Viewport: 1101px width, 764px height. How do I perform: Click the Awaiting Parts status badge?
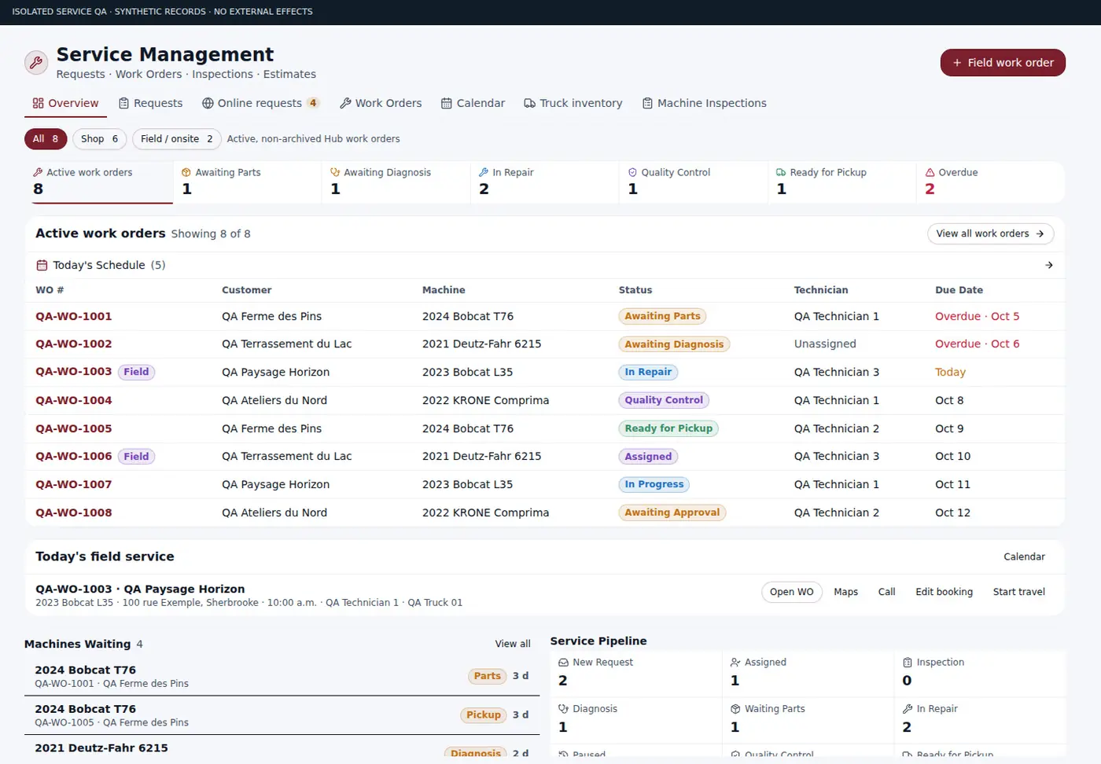[662, 316]
